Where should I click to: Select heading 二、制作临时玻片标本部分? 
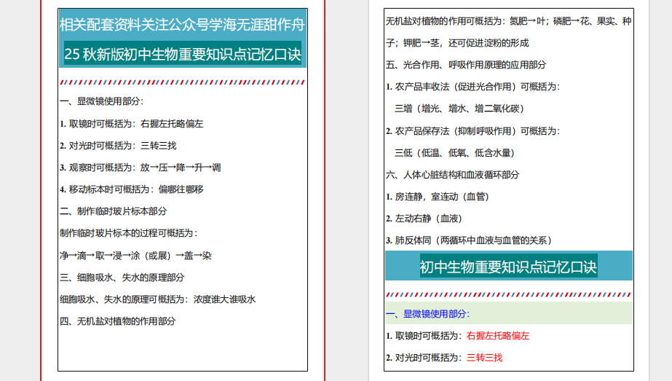113,211
